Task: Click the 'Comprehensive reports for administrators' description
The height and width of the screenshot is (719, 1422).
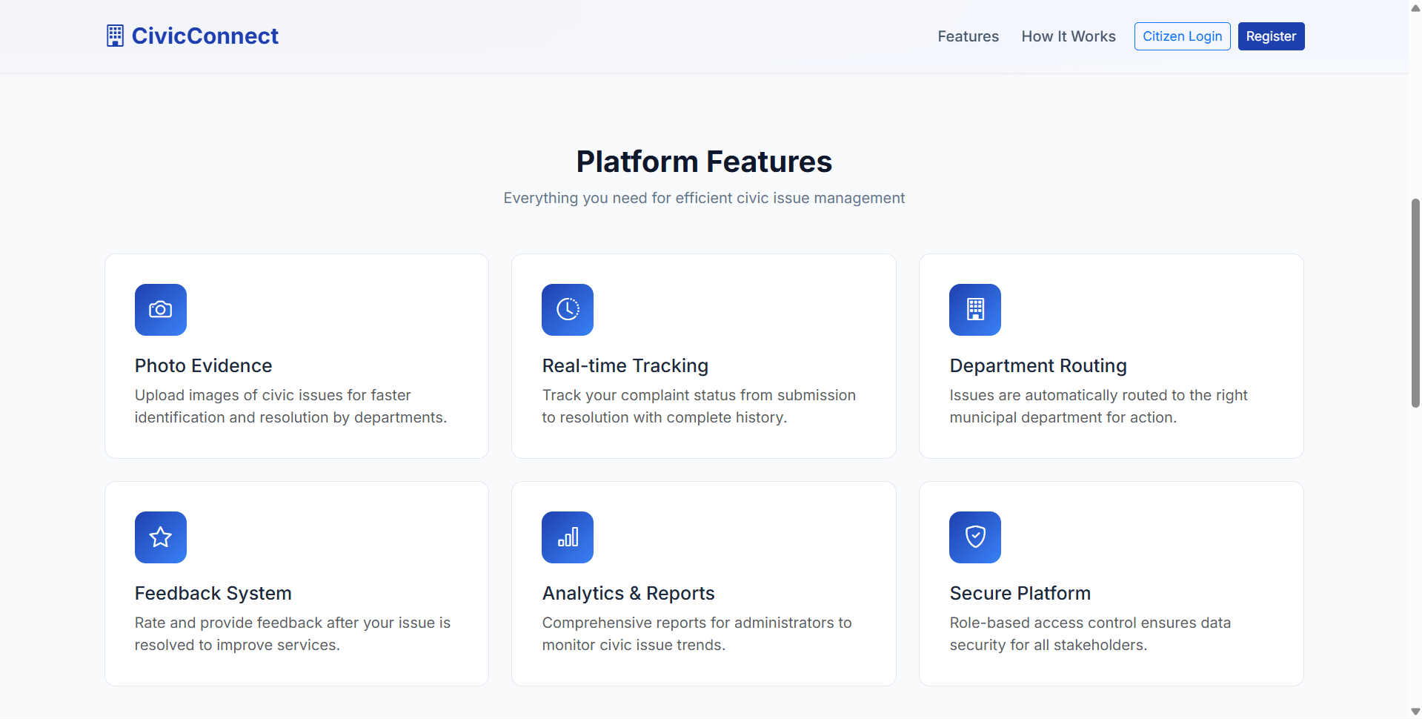Action: [x=697, y=634]
